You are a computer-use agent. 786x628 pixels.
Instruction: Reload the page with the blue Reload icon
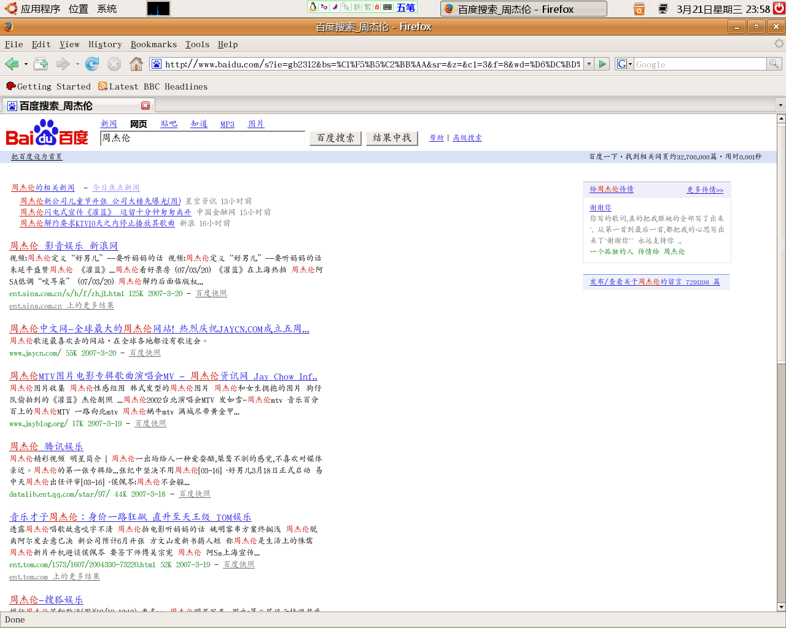92,64
